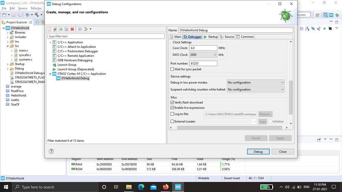Open the dialog help question mark
Image resolution: width=342 pixels, height=192 pixels.
point(51,151)
